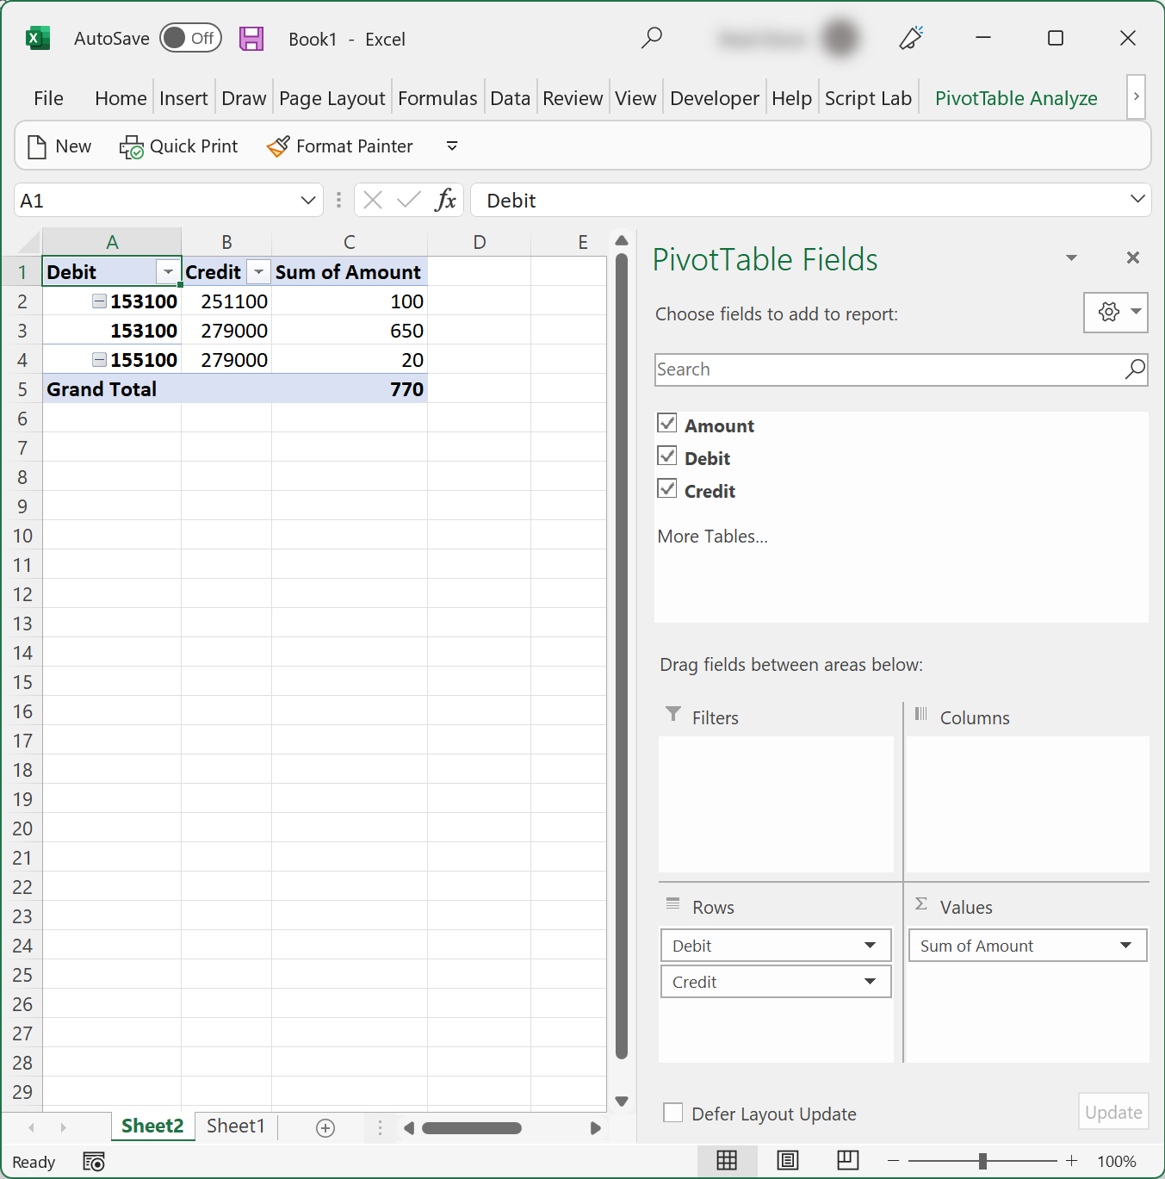The image size is (1165, 1179).
Task: Open the File tab
Action: [48, 98]
